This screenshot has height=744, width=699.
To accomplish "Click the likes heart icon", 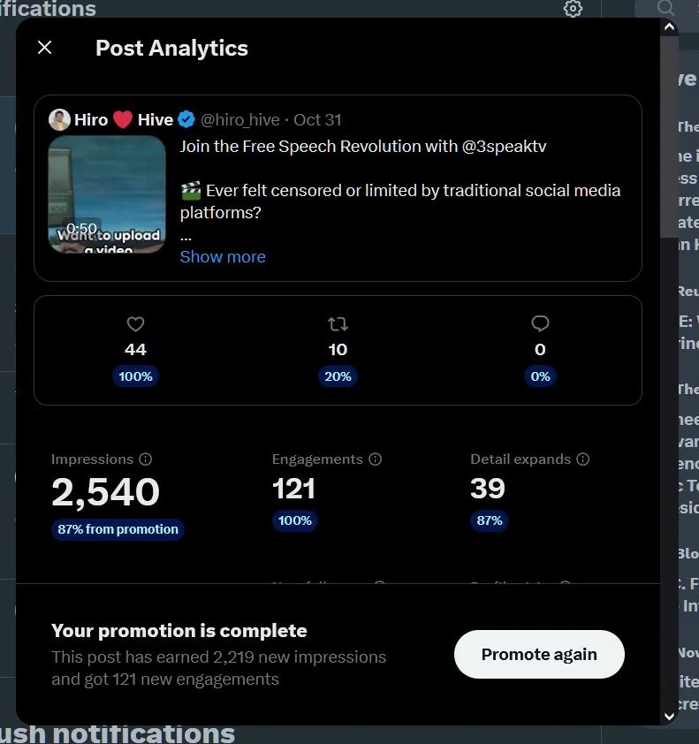I will point(135,324).
